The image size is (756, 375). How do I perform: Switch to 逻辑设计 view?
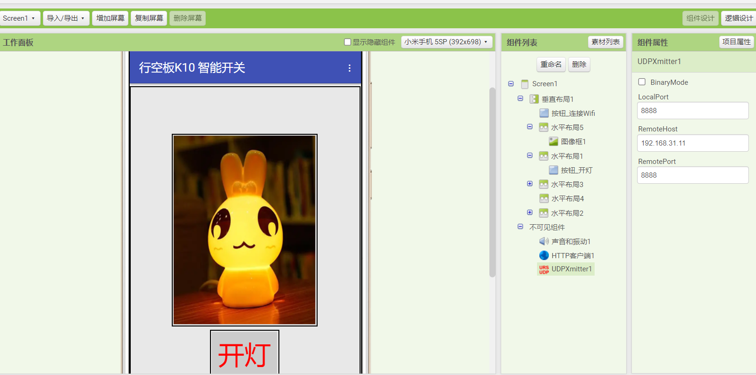click(739, 18)
